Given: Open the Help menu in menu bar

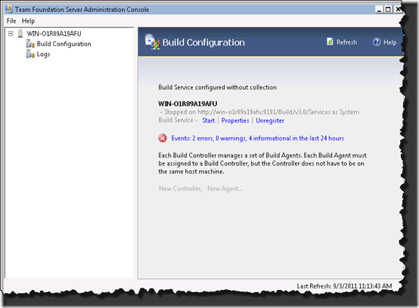Looking at the screenshot, I should click(28, 21).
